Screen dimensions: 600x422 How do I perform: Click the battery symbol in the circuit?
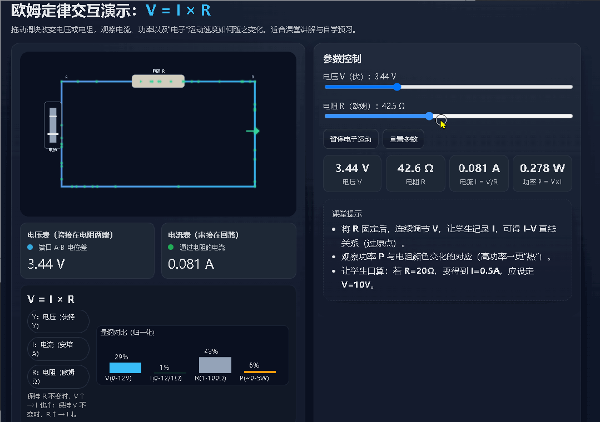pos(53,125)
